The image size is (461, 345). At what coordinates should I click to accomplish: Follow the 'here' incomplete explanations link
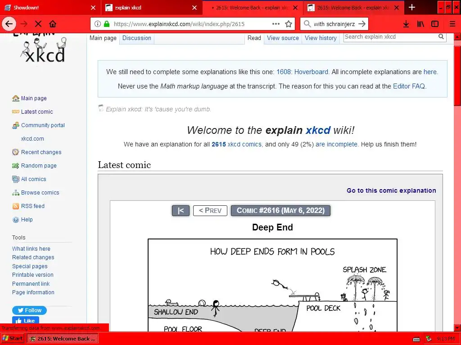pyautogui.click(x=430, y=72)
